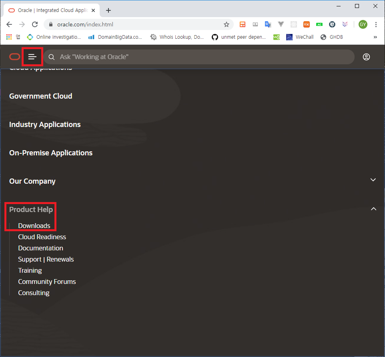The width and height of the screenshot is (385, 357).
Task: Open a new tab with the plus button
Action: (108, 10)
